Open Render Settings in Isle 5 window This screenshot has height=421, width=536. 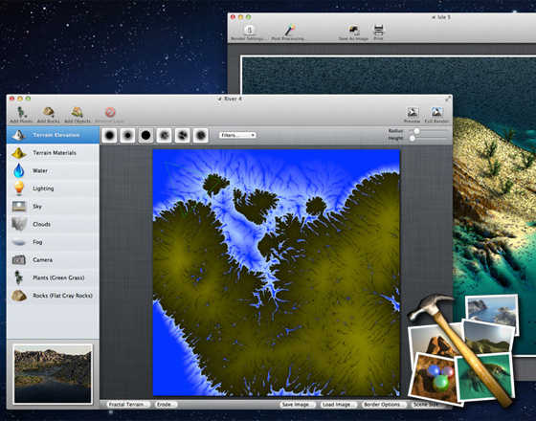(249, 33)
